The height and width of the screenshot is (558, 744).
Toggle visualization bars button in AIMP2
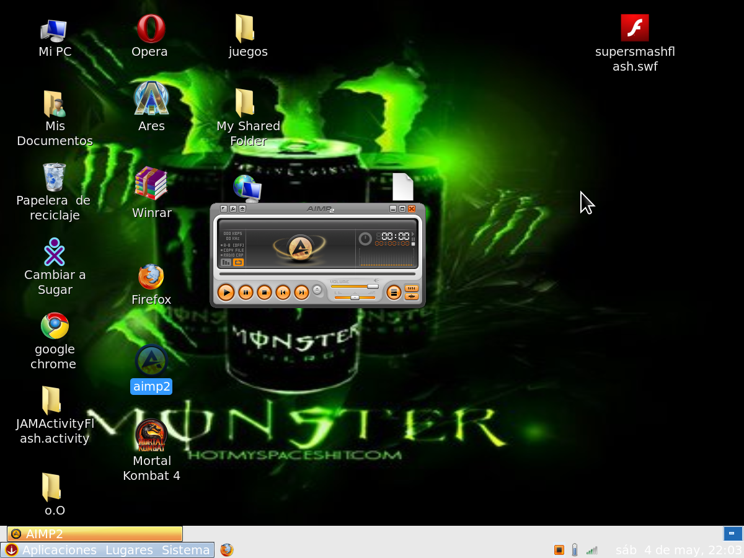coord(226,262)
